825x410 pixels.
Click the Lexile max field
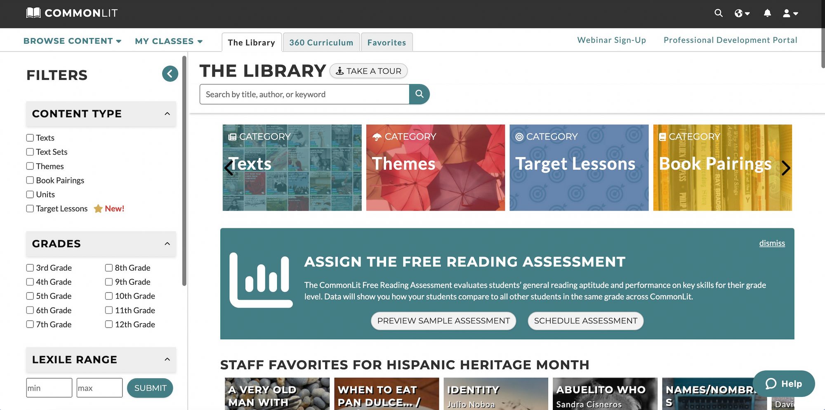99,388
